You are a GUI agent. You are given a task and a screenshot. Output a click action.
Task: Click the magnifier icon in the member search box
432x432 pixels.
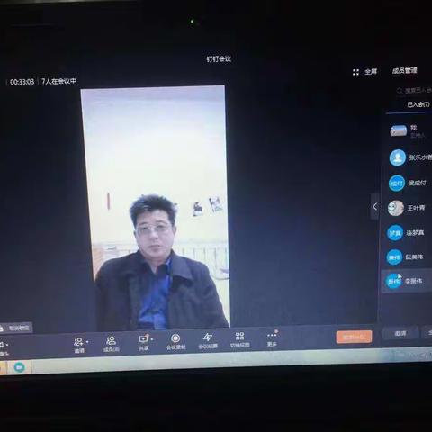pos(400,91)
